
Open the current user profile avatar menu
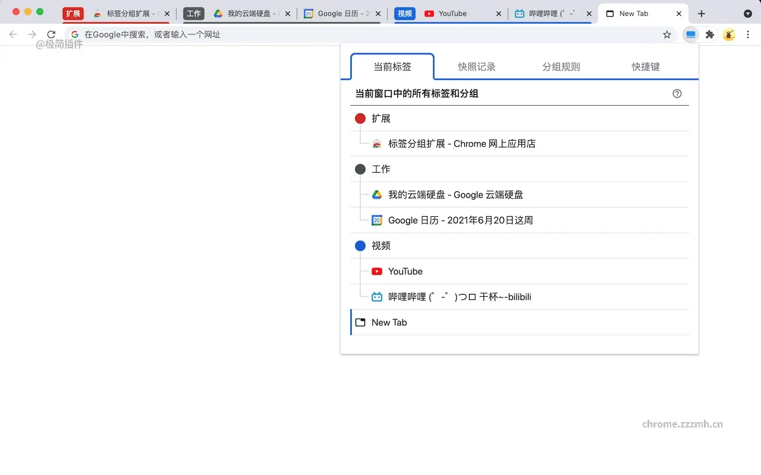(x=729, y=34)
